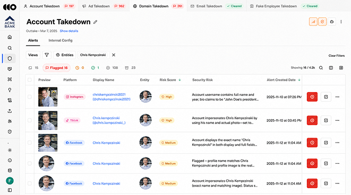Click the eye icon button top right
This screenshot has height=195, width=351.
332,22
